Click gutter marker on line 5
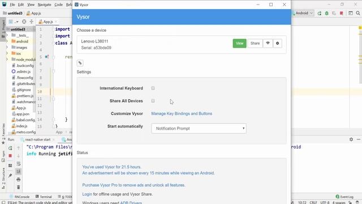The image size is (362, 204). [x=46, y=57]
